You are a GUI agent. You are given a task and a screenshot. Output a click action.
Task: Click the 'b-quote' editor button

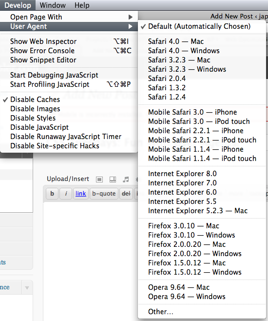[104, 194]
